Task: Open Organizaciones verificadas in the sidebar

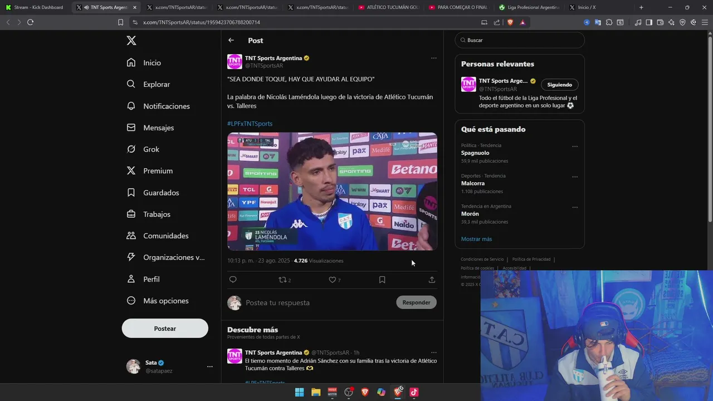Action: tap(165, 257)
